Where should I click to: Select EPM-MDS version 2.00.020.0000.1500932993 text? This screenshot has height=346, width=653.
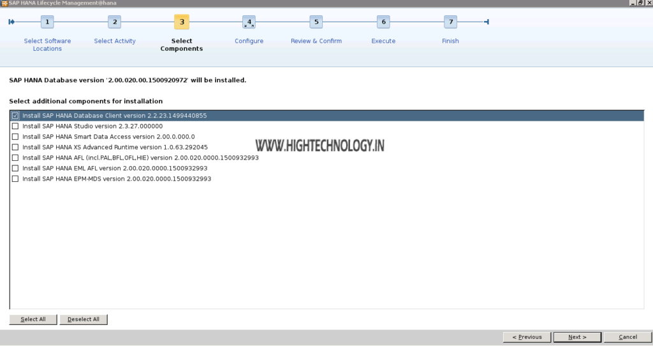(117, 179)
